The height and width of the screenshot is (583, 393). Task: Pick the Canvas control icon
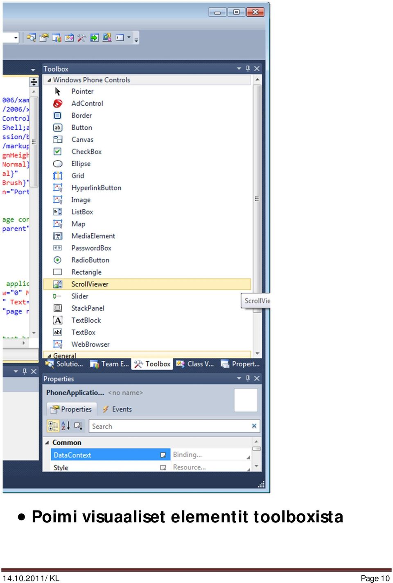pos(58,140)
